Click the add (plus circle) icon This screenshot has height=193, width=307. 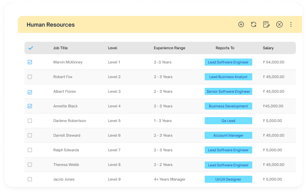(241, 24)
